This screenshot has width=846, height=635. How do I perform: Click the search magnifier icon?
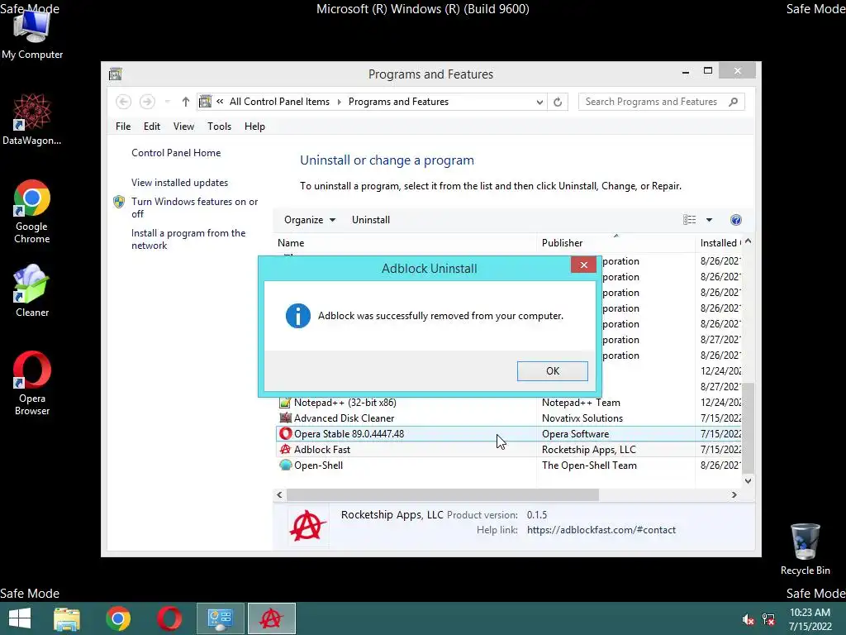(x=733, y=102)
